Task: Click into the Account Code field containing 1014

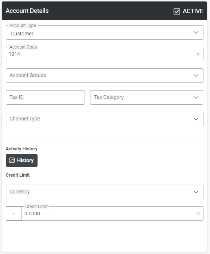Action: pyautogui.click(x=105, y=54)
